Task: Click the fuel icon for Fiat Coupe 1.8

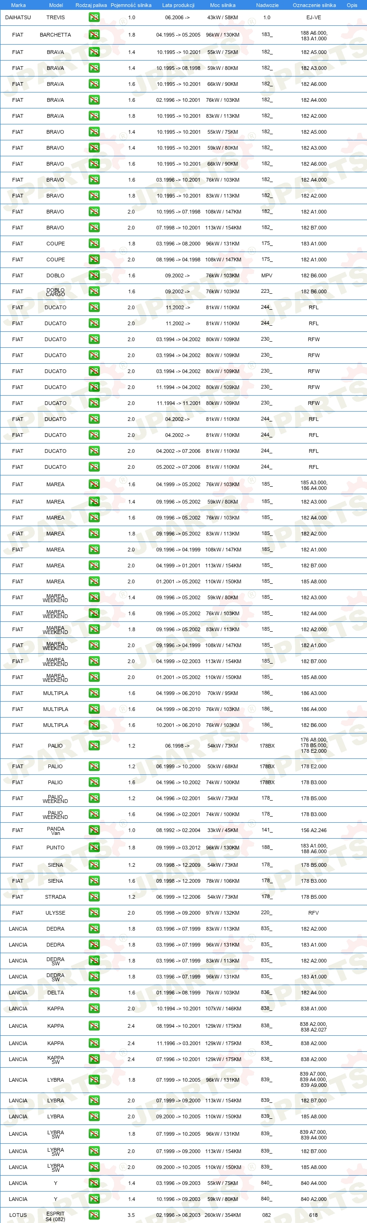Action: click(x=94, y=244)
